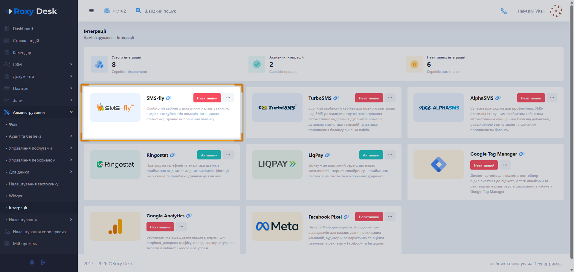Click the TurboSMS logo thumbnail
574x272 pixels.
[277, 107]
